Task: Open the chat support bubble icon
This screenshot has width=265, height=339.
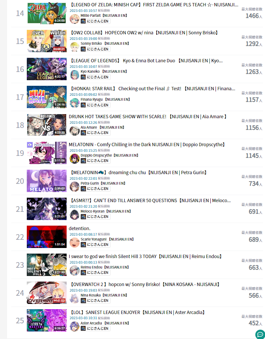Action: (260, 335)
